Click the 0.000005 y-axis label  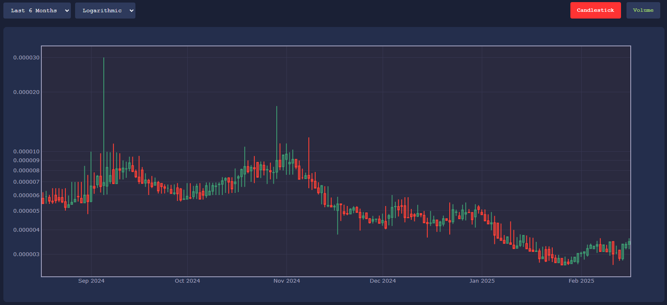point(27,211)
